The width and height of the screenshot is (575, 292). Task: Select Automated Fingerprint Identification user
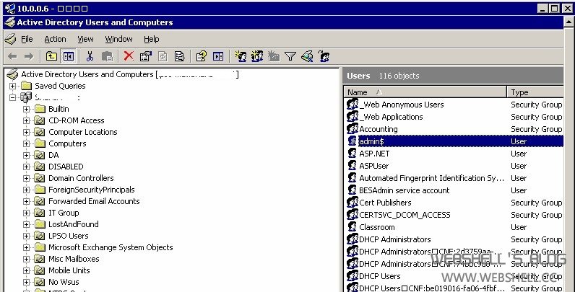click(x=431, y=178)
